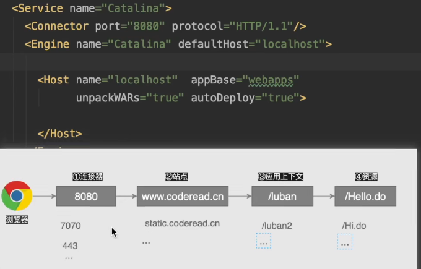This screenshot has width=421, height=269.
Task: Place cursor on Service name="Catalina" line
Action: pyautogui.click(x=92, y=8)
